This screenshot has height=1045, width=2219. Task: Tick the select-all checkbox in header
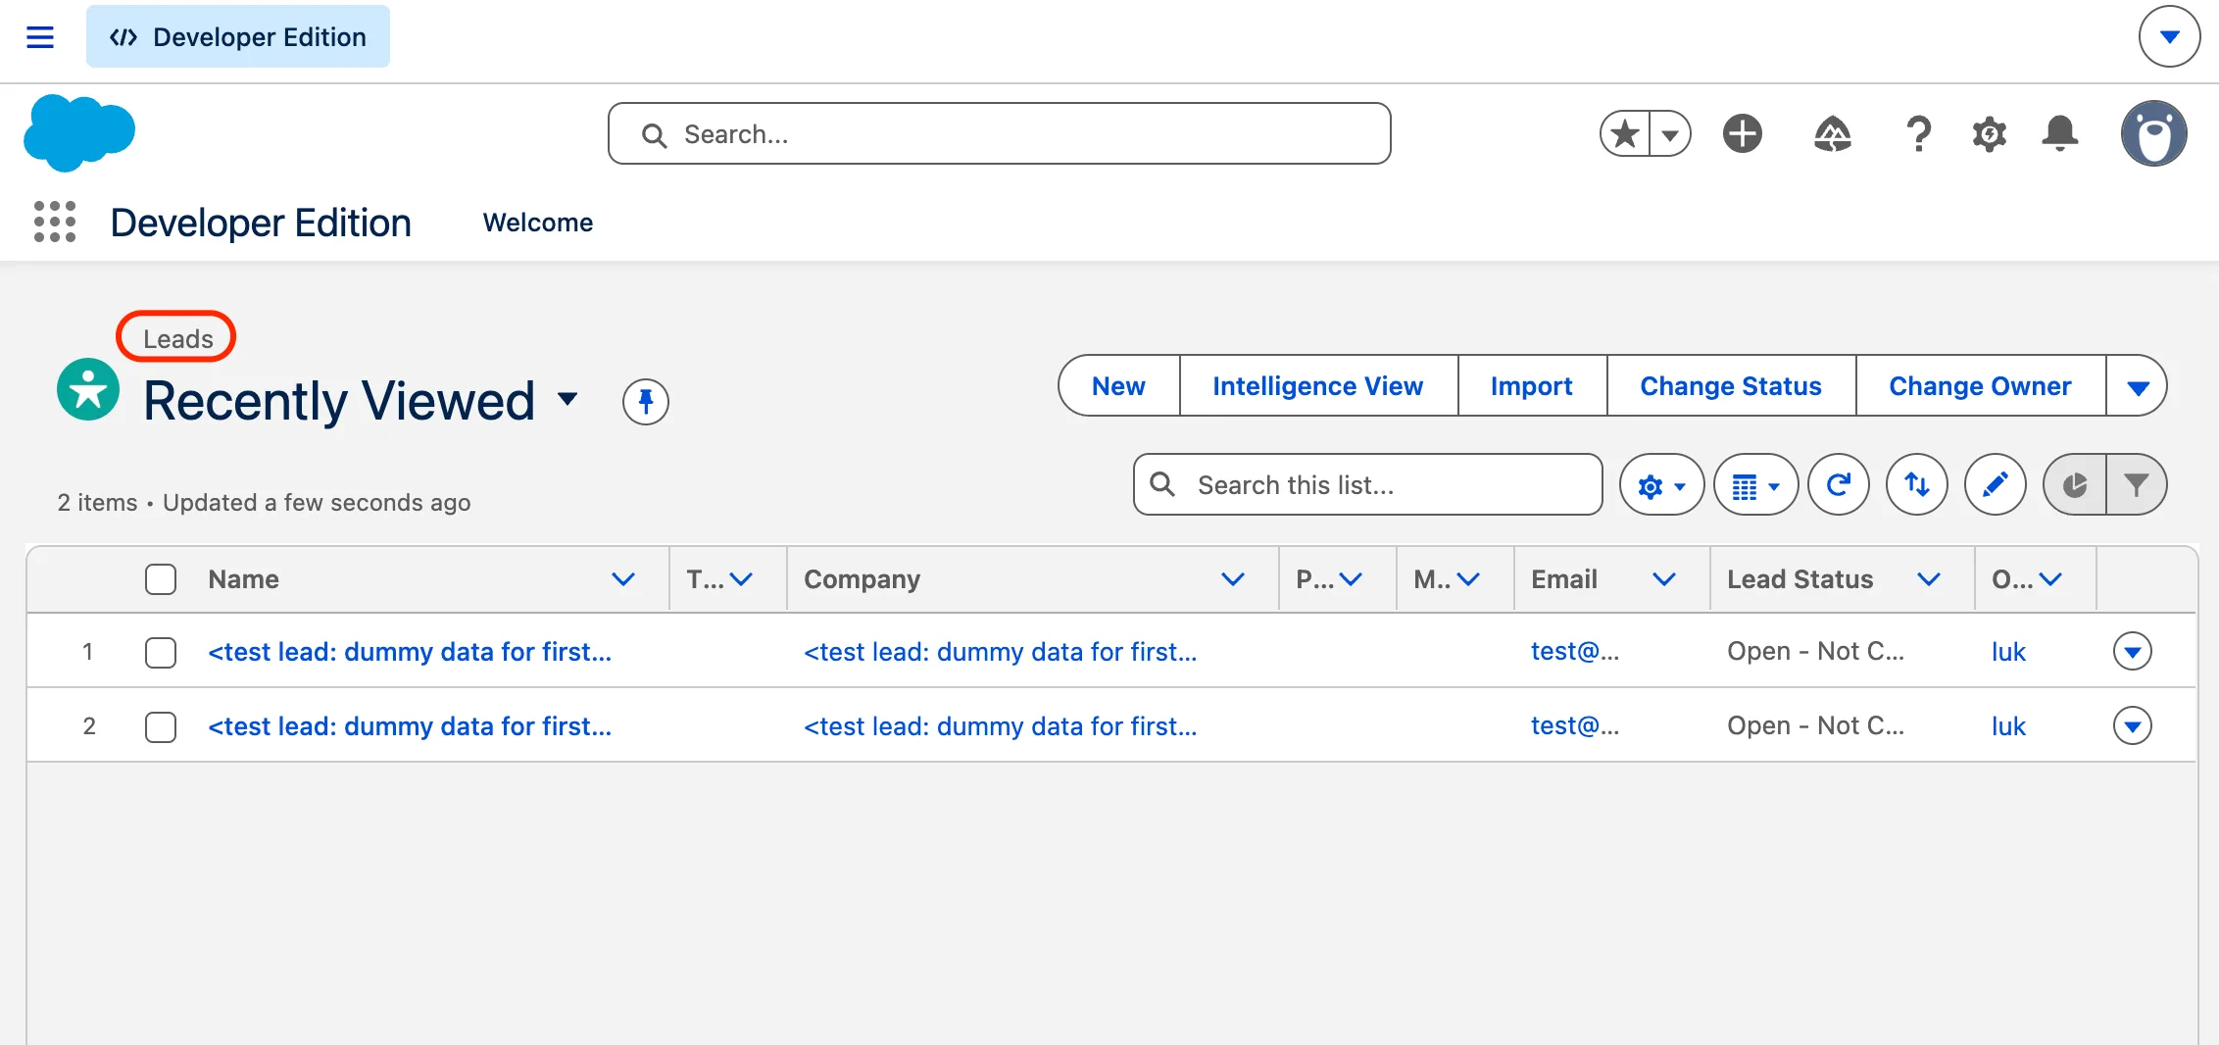click(161, 579)
